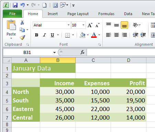The height and width of the screenshot is (132, 155).
Task: Open the Font dialog launcher
Action: (99, 45)
